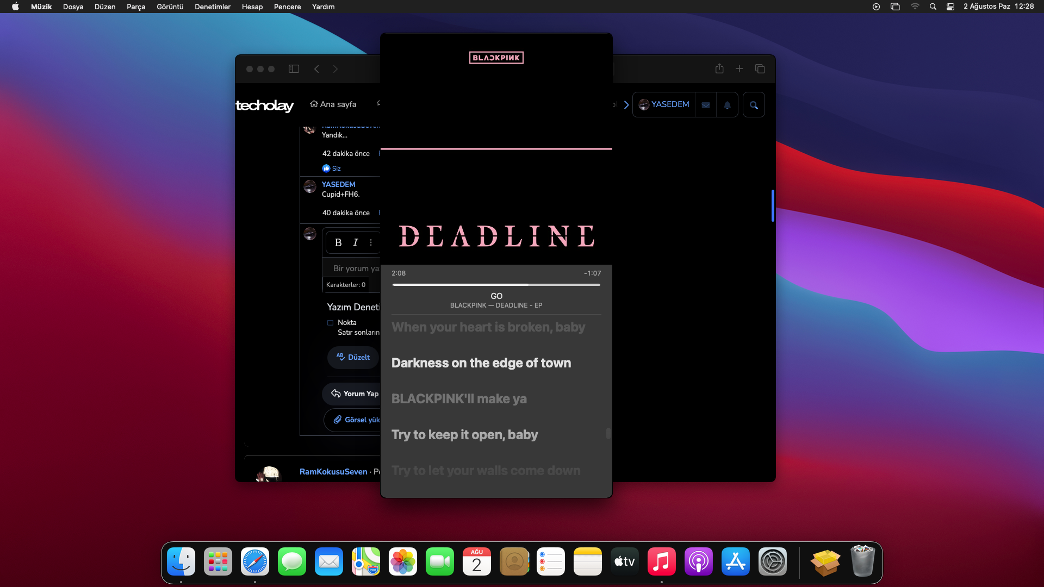This screenshot has width=1044, height=587.
Task: Open the Dosya menu
Action: pos(73,7)
